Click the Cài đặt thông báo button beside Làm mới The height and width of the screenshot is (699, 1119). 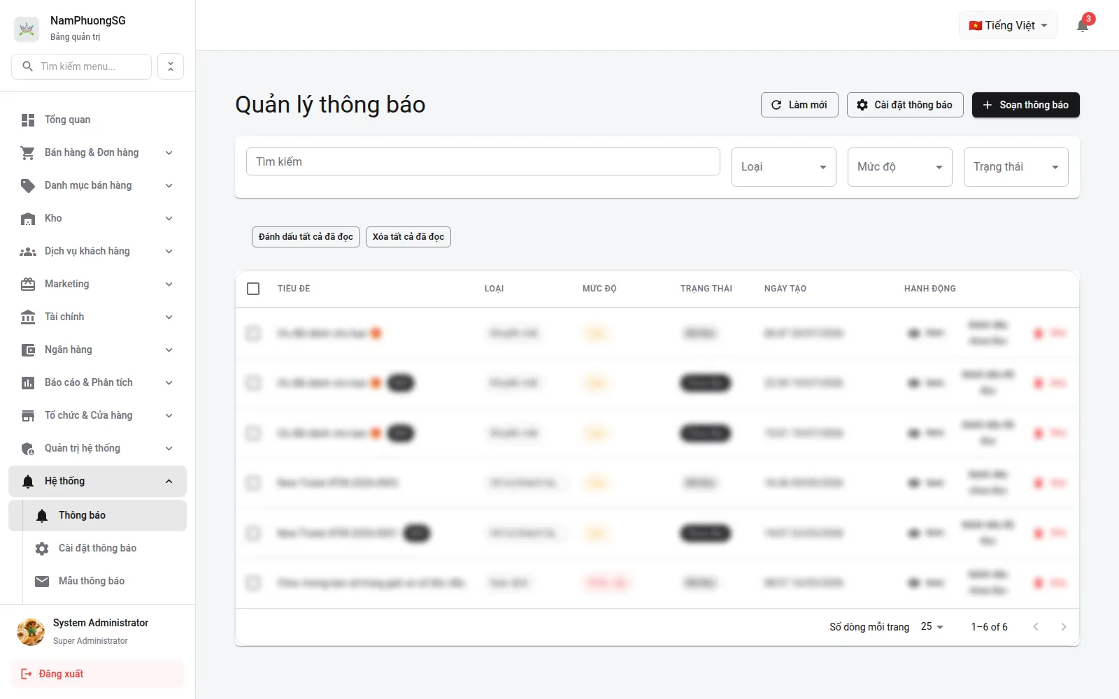click(x=905, y=105)
